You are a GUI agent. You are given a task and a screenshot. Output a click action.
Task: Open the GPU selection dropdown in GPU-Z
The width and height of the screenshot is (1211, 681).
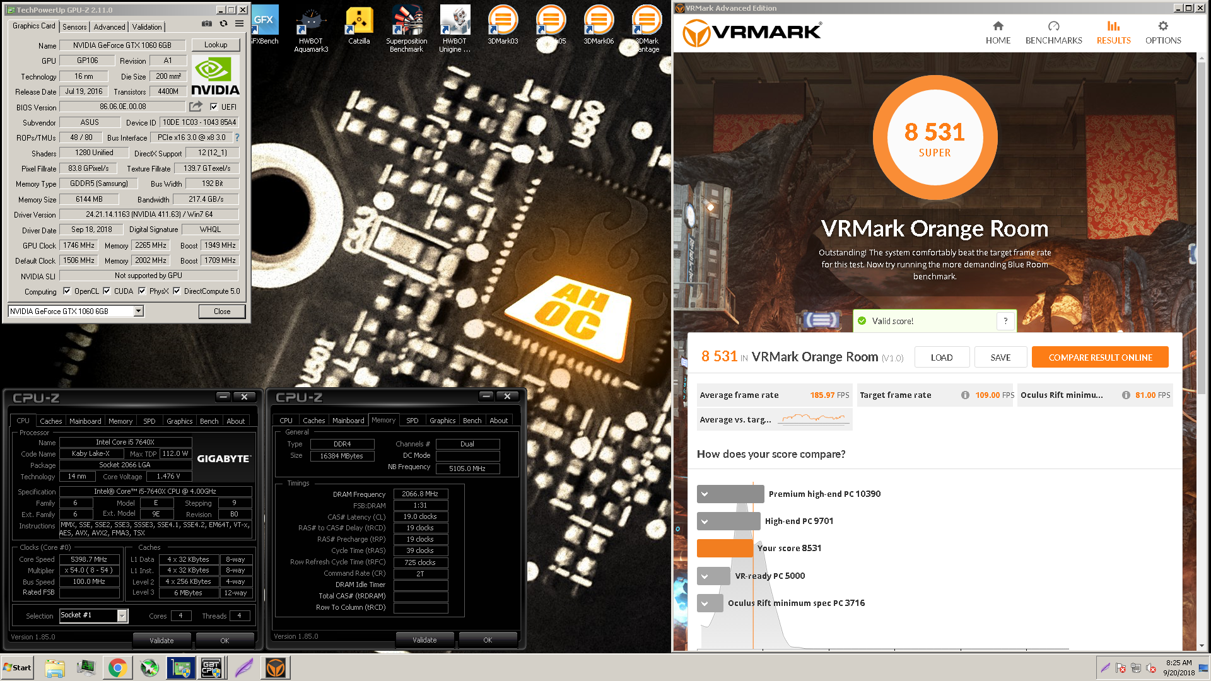coord(138,311)
